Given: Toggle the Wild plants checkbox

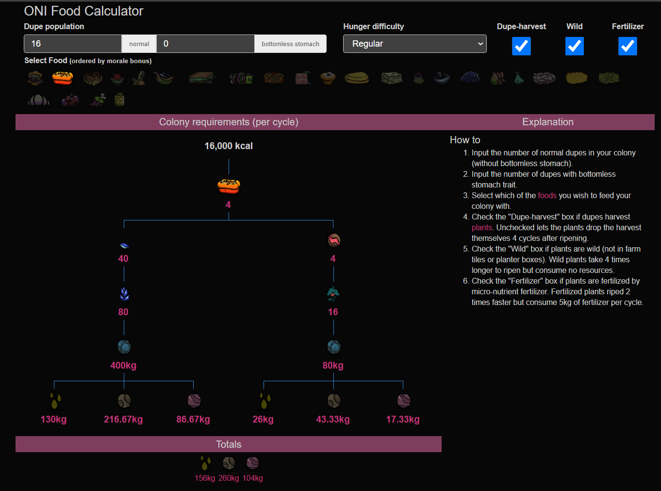Looking at the screenshot, I should (575, 46).
